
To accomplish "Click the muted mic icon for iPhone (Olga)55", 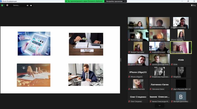I will (x=129, y=77).
